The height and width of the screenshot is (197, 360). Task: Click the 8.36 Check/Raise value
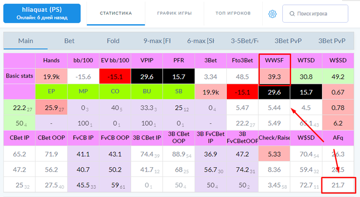click(x=274, y=169)
